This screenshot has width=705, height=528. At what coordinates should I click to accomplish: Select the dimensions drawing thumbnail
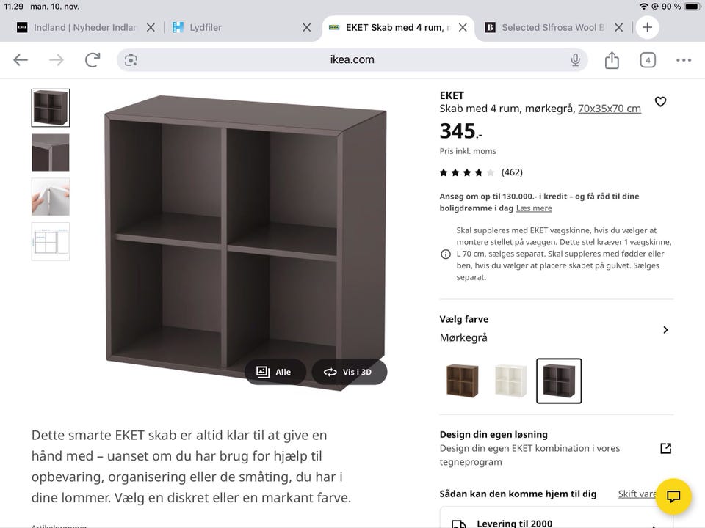51,241
